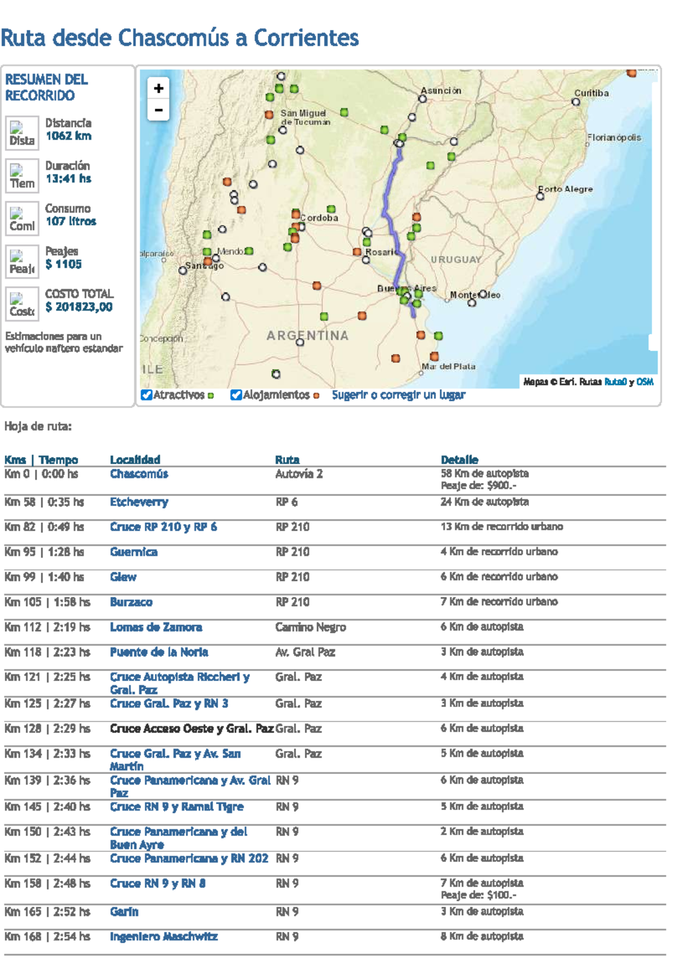Open the Ingeniero Maschwitz link
Viewport: 693px width, 979px height.
click(x=164, y=936)
